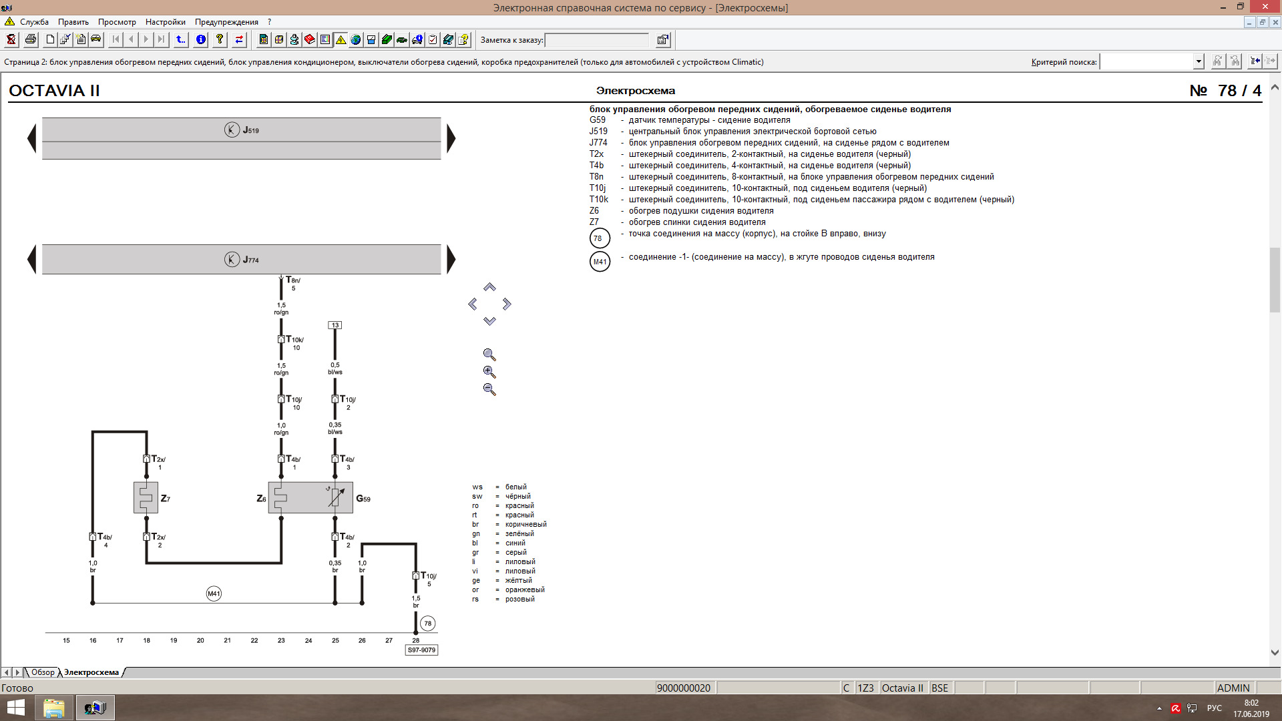Click the M41 circle in diagram
The image size is (1282, 721).
214,593
